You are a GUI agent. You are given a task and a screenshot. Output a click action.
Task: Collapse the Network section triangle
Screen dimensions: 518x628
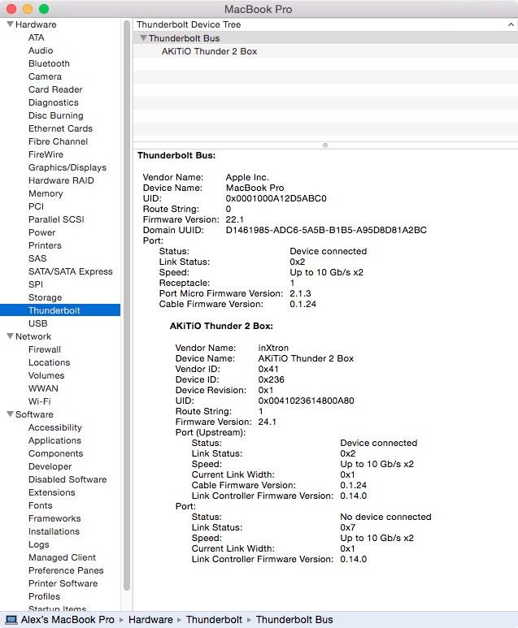pyautogui.click(x=11, y=336)
